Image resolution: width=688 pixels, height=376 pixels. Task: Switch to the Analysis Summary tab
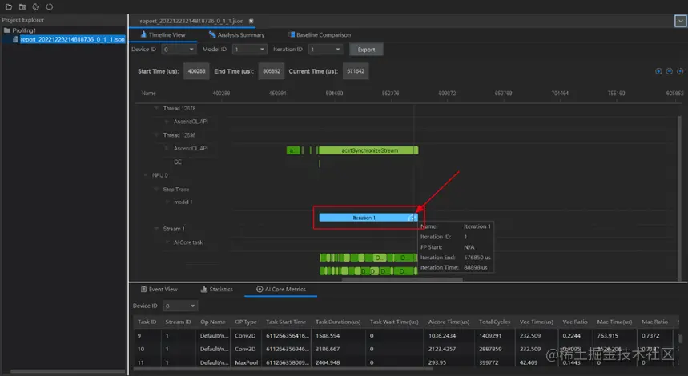point(236,34)
